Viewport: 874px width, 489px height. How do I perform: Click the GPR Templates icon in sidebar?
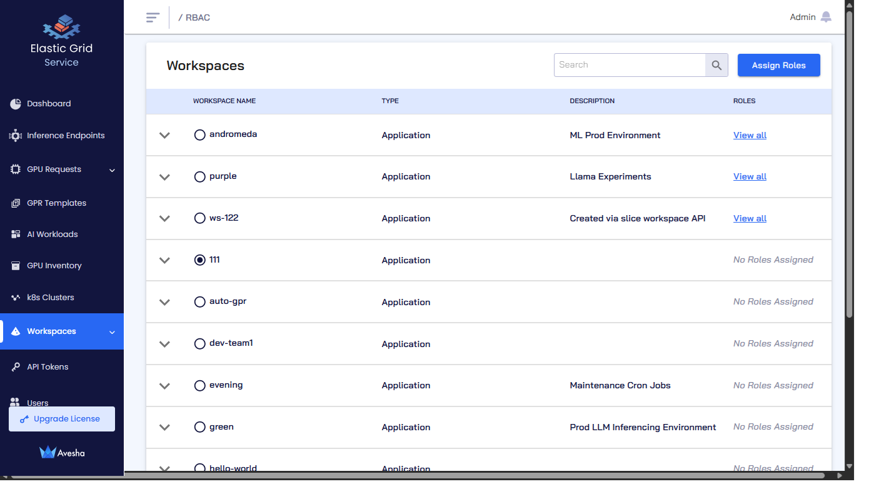[x=16, y=203]
